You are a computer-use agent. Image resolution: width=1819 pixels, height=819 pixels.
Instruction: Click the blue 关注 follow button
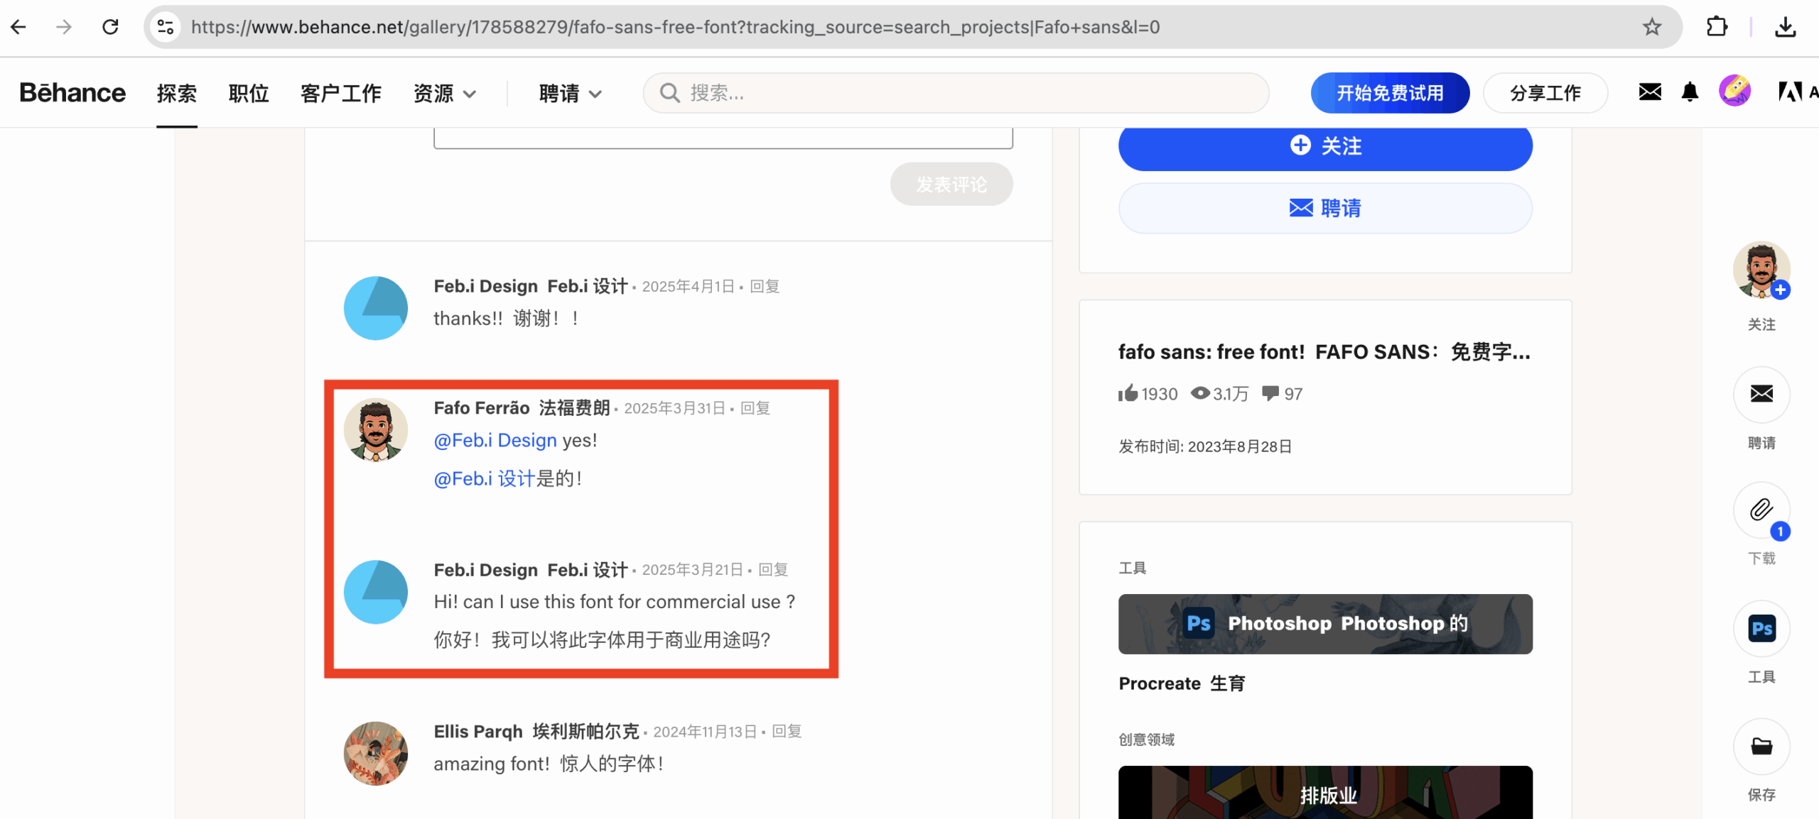click(x=1325, y=146)
